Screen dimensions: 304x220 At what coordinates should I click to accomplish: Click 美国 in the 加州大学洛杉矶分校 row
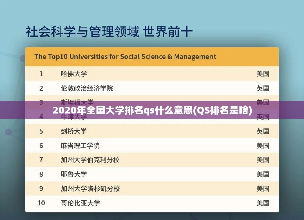pos(263,189)
